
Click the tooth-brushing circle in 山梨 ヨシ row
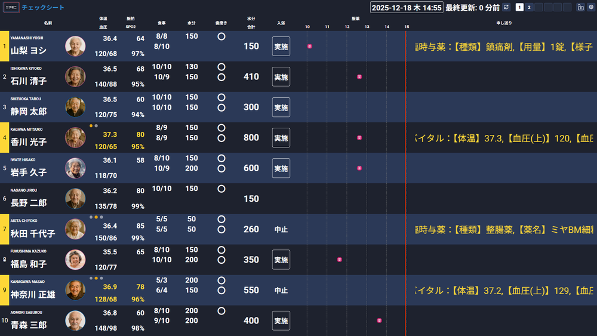click(221, 36)
